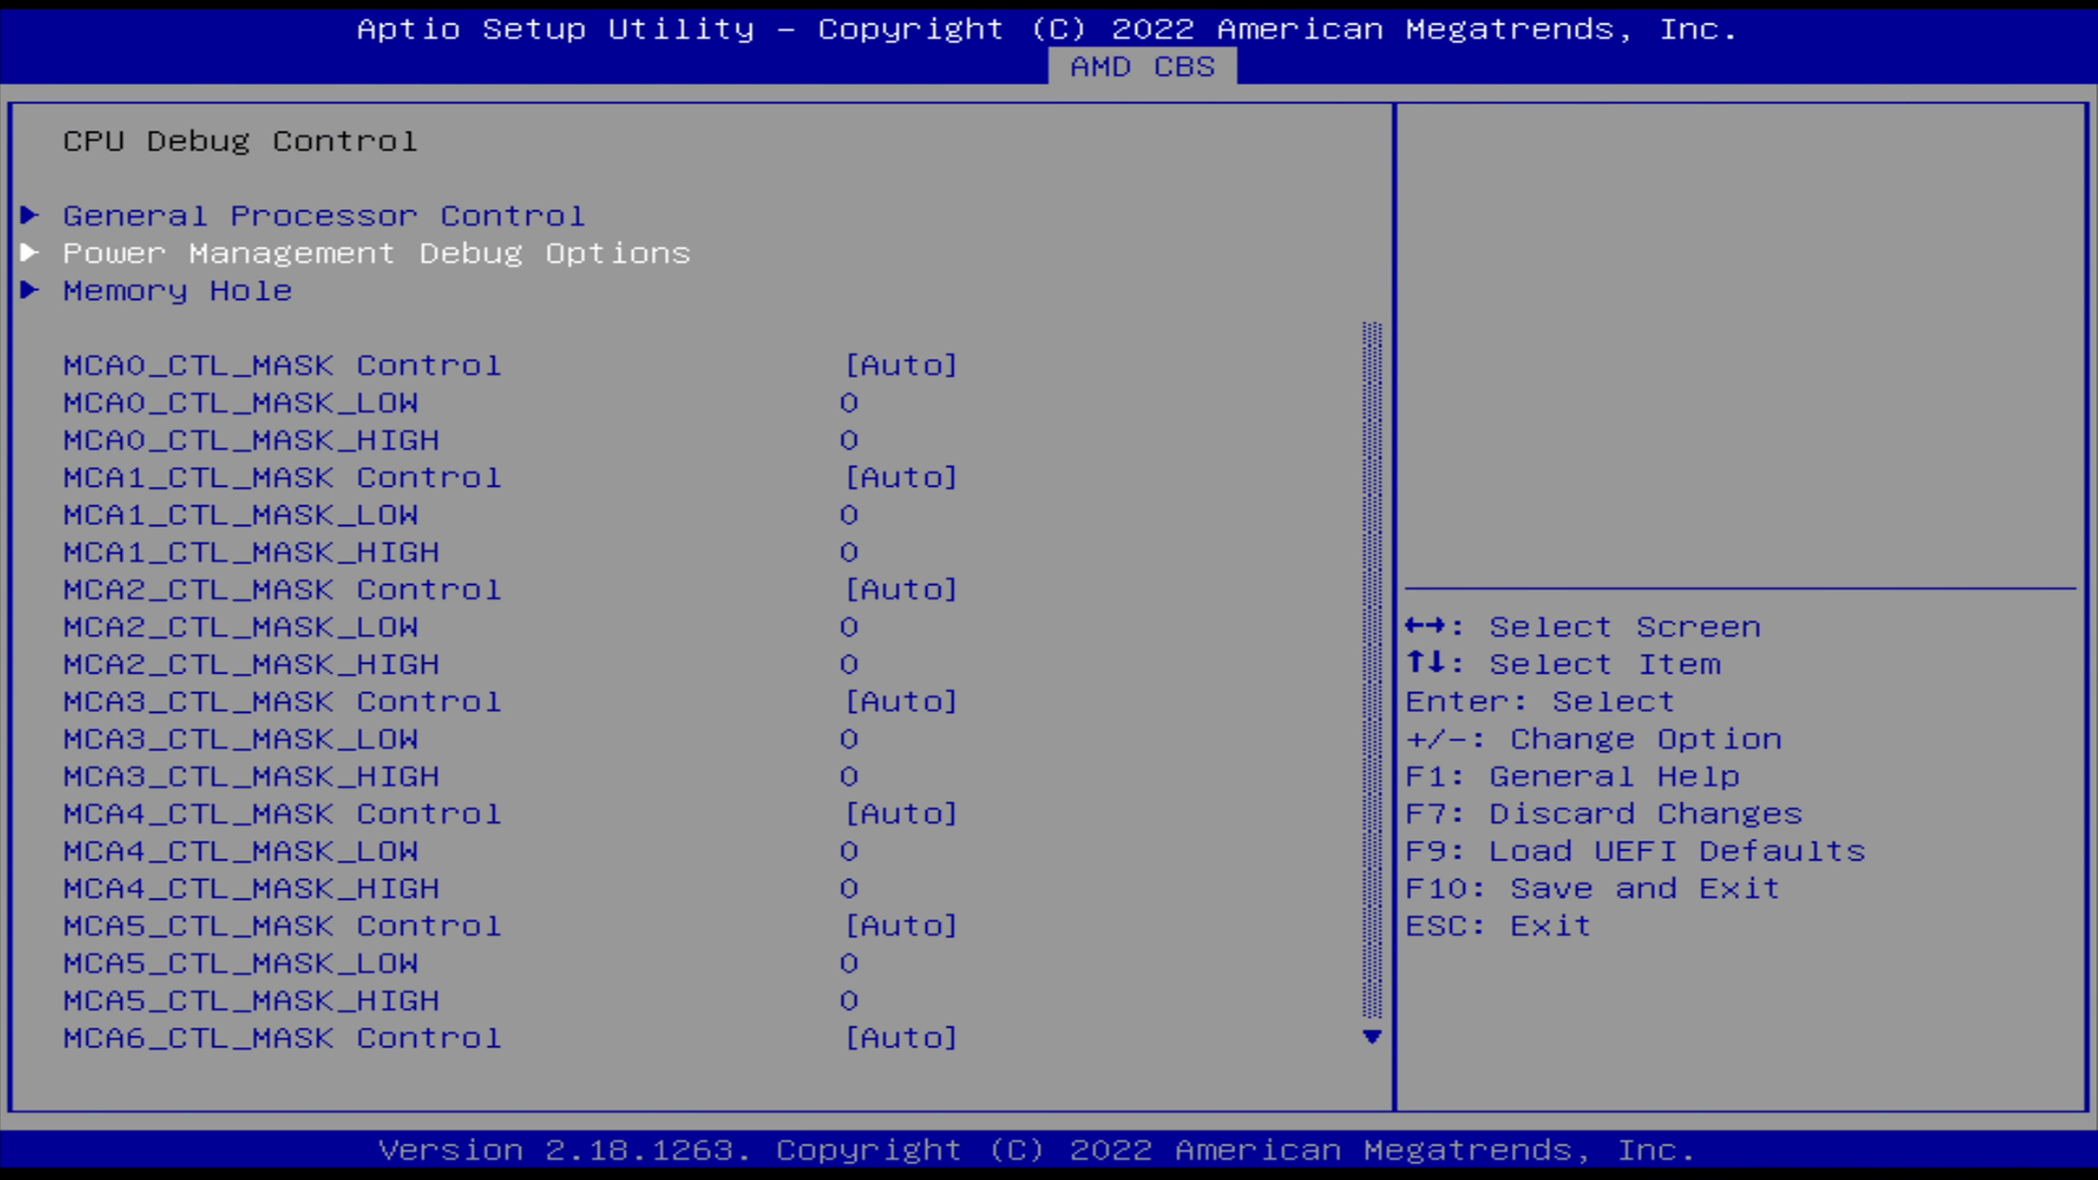Edit MCA0_CTL_MASK_LOW value field
This screenshot has width=2098, height=1180.
pyautogui.click(x=850, y=403)
